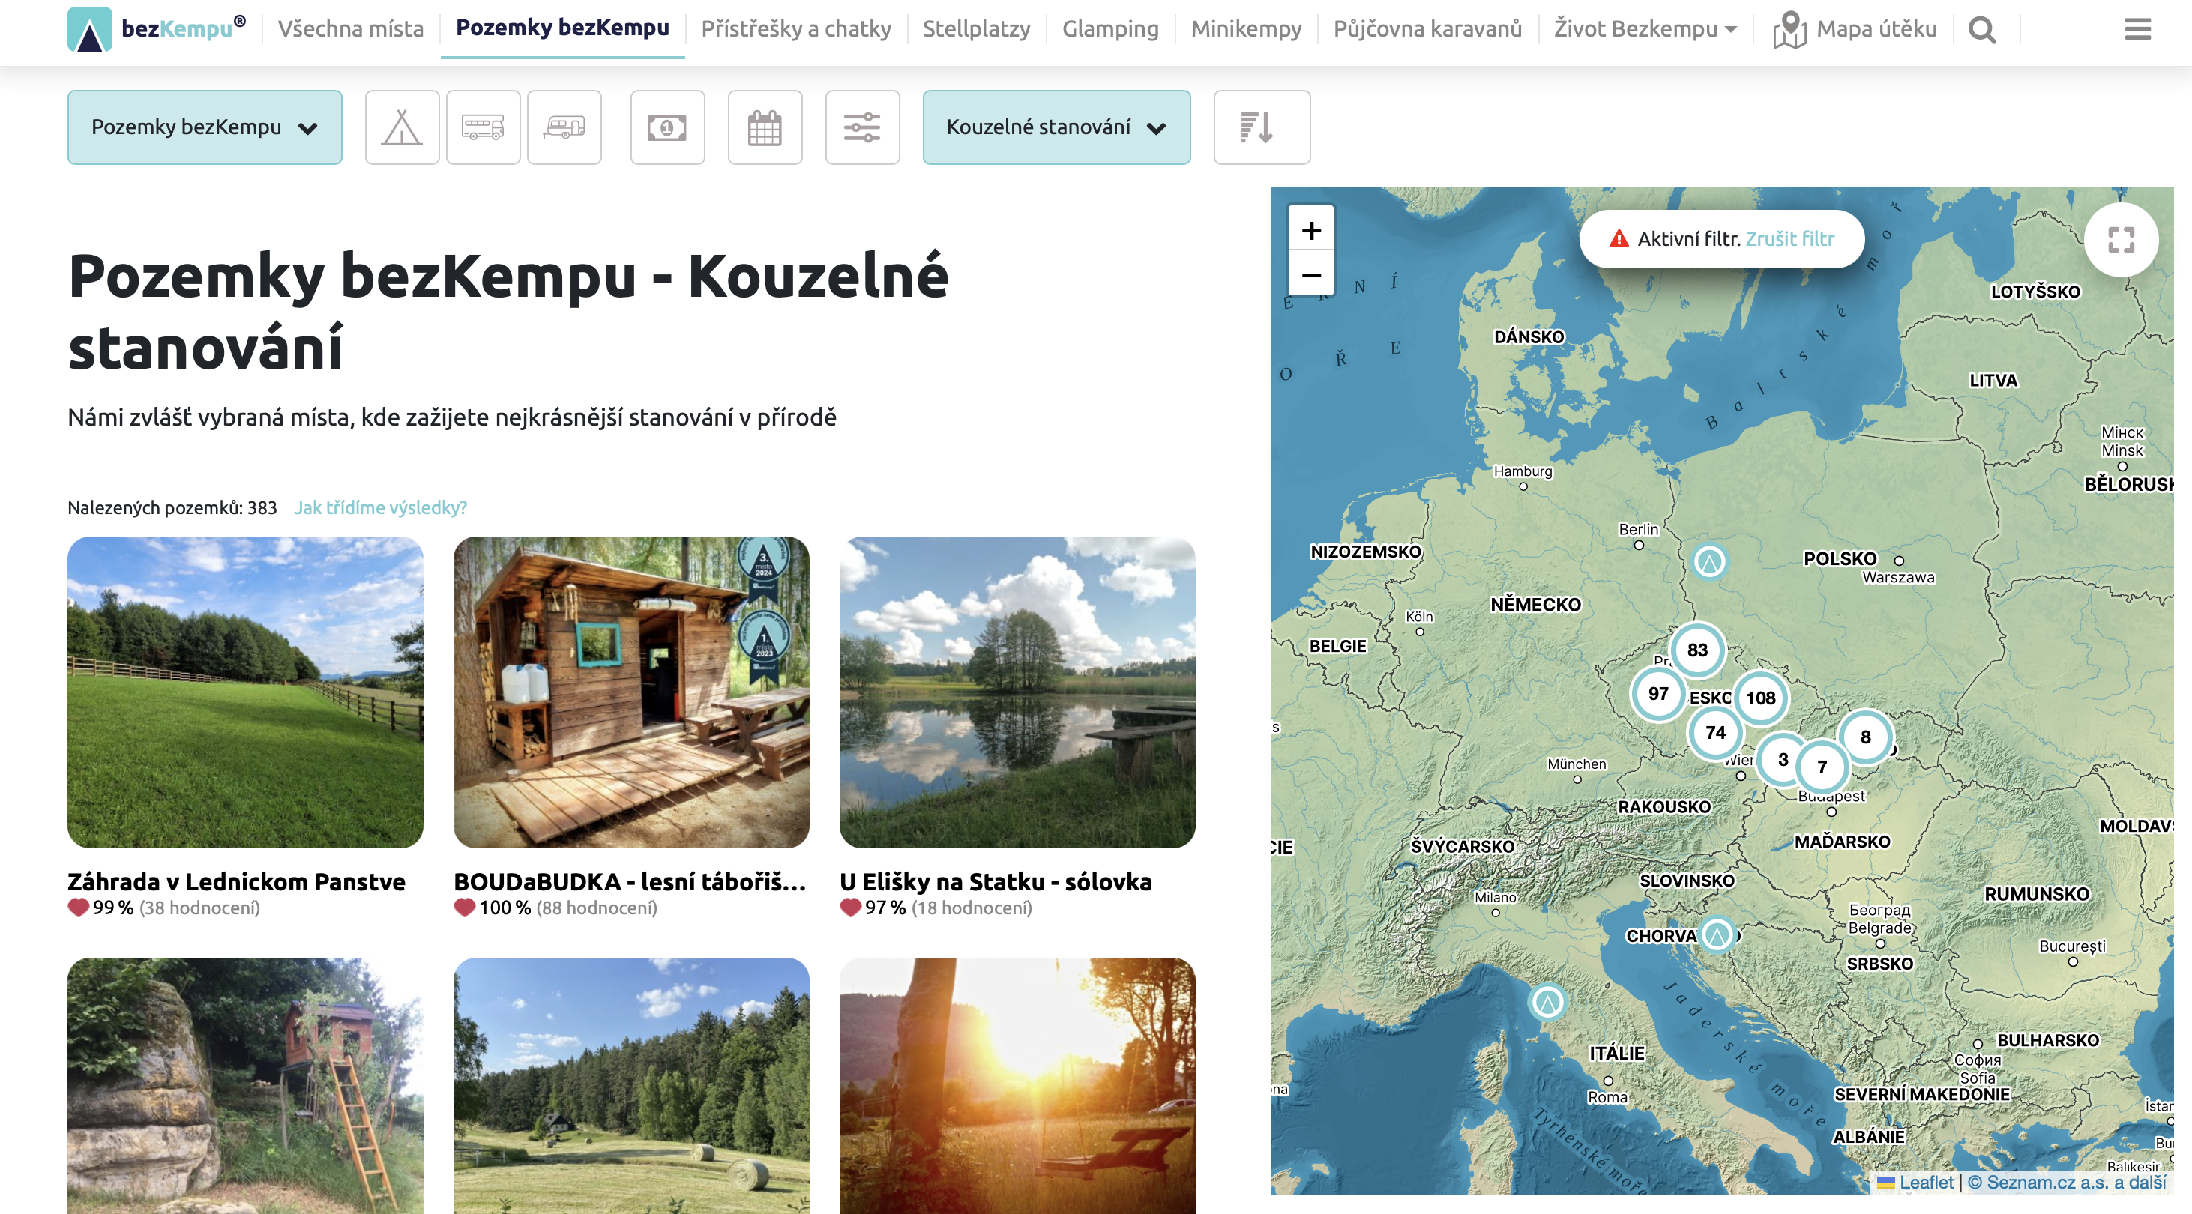Click the bezKempu logo
2192x1214 pixels.
(157, 29)
